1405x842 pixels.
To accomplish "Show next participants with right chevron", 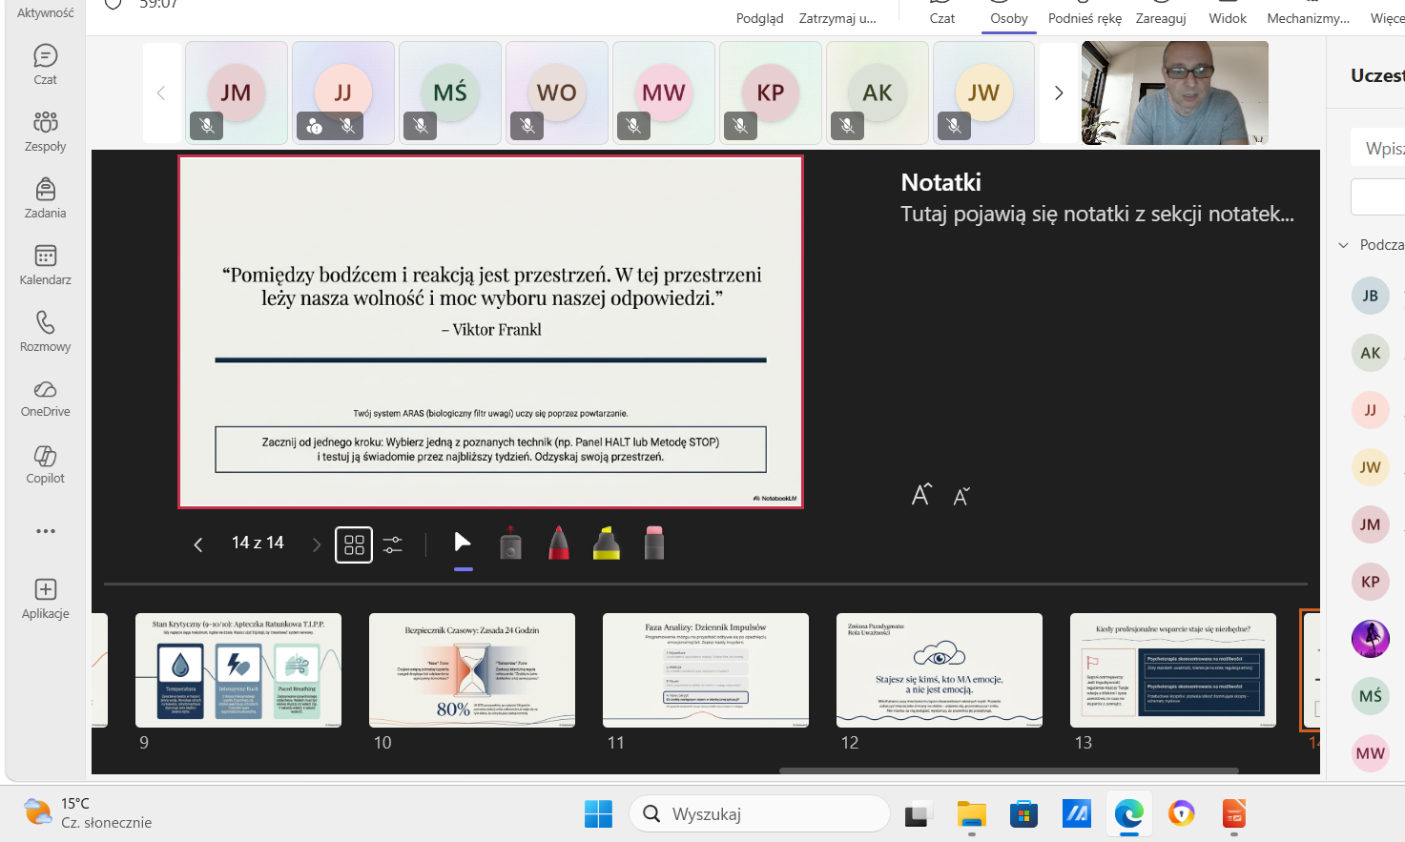I will [1058, 92].
